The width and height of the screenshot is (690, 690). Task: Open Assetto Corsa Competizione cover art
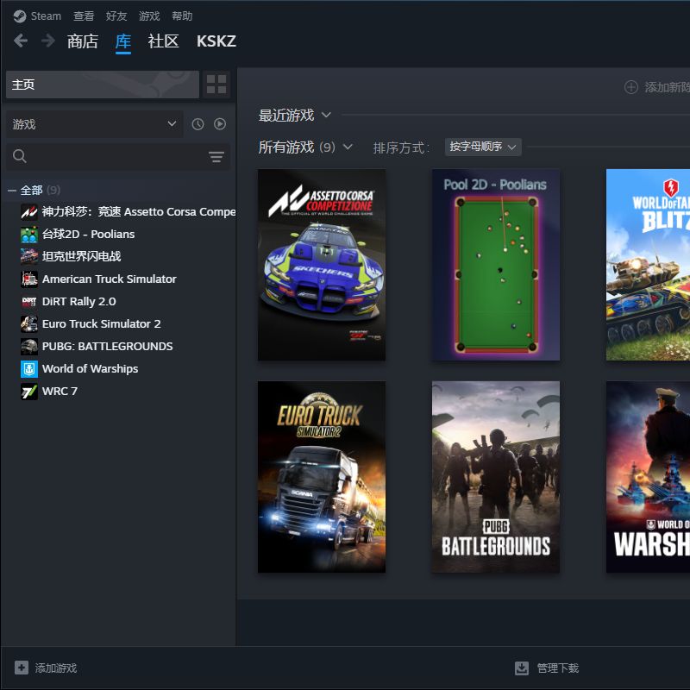pos(322,265)
